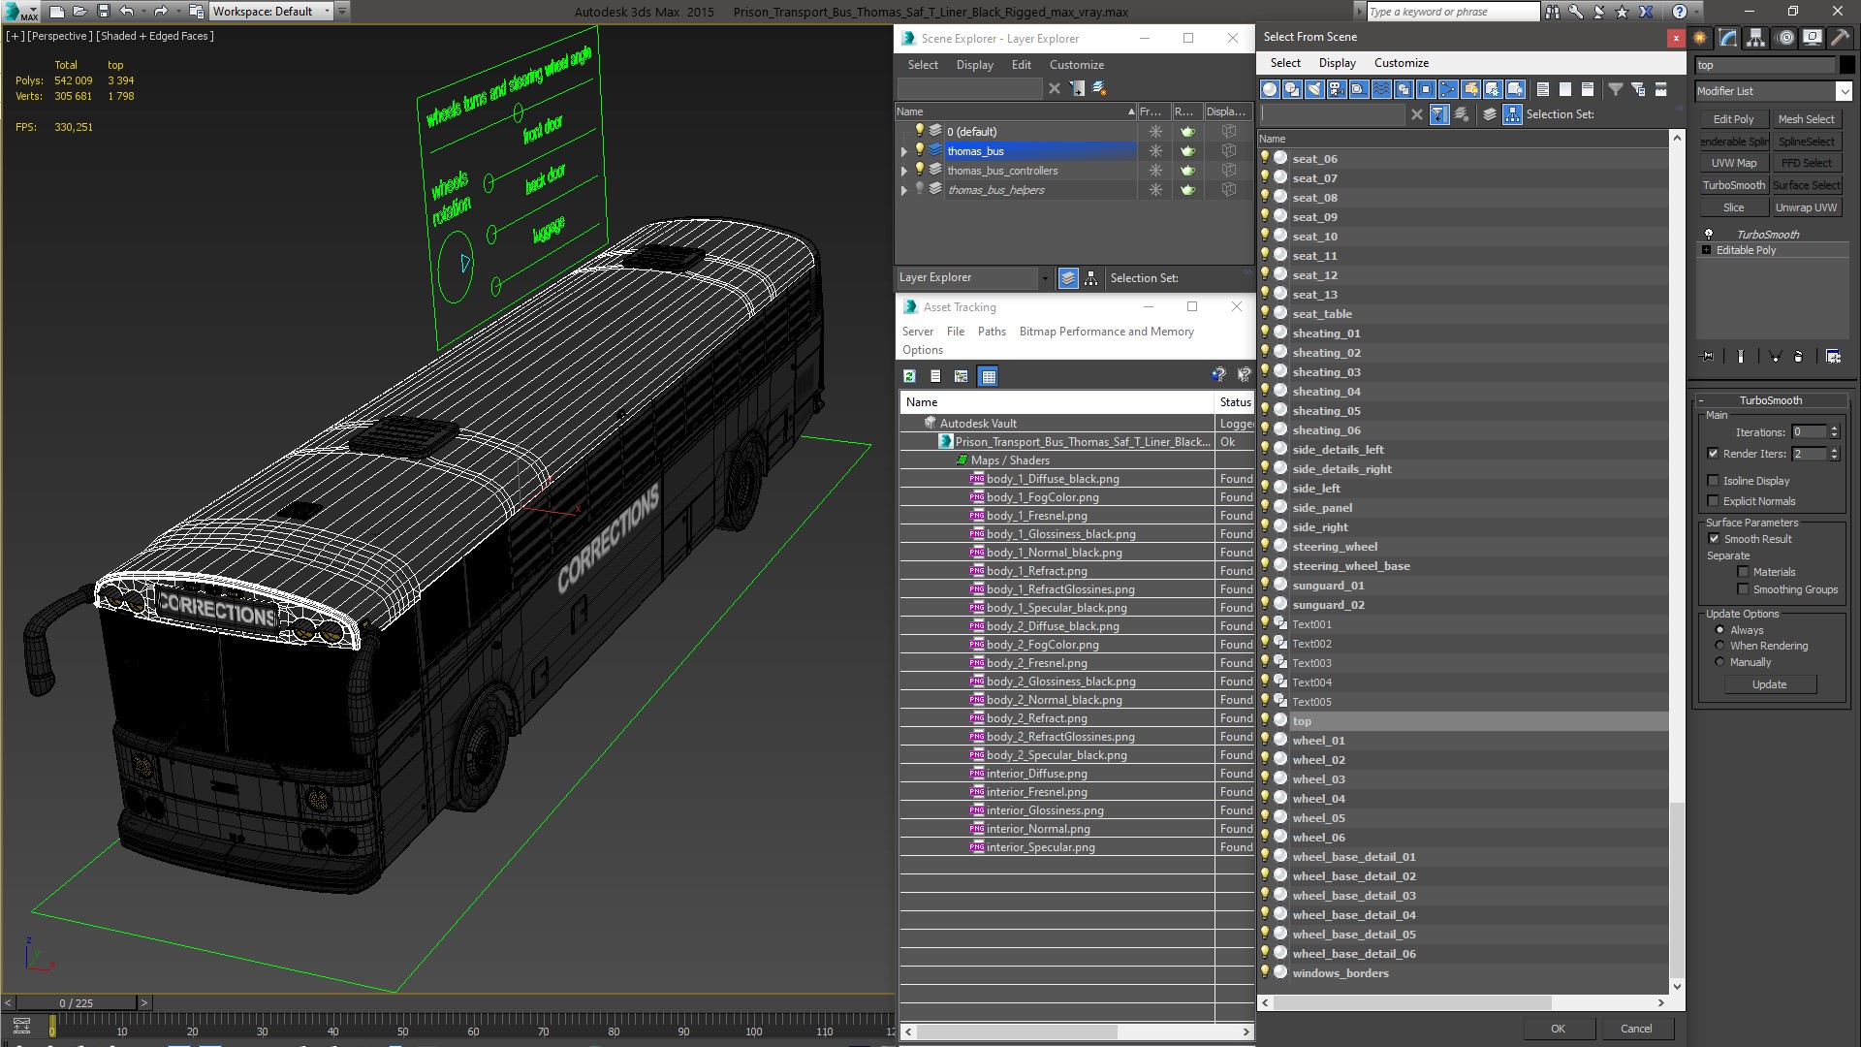The height and width of the screenshot is (1047, 1861).
Task: Open the Bitmap Performance and Memory menu
Action: point(1106,332)
